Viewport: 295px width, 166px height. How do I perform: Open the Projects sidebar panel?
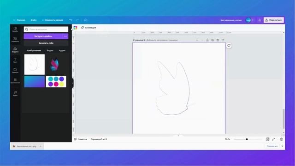point(15,71)
